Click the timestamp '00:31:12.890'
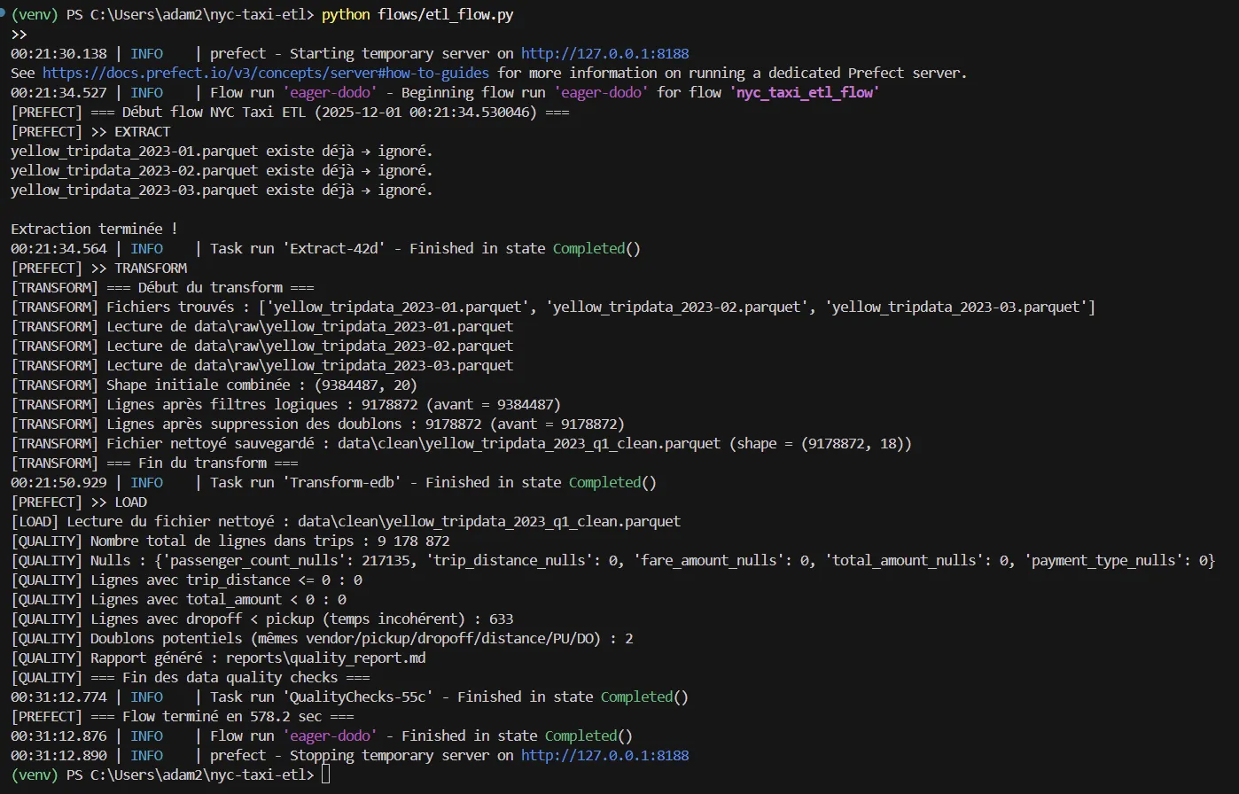 tap(58, 756)
